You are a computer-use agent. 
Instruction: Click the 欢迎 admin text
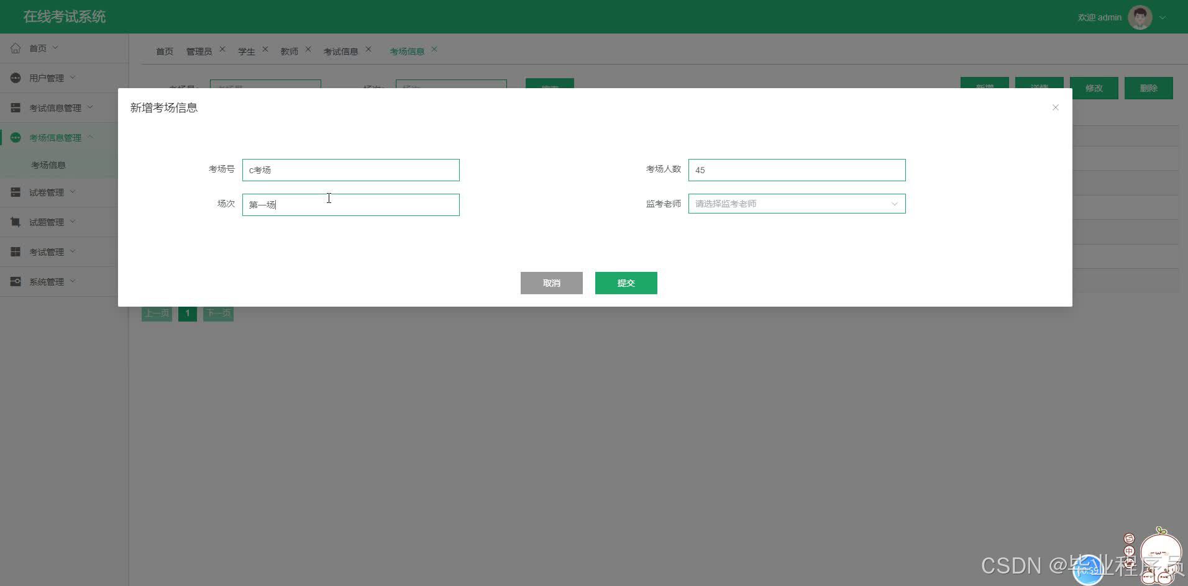click(1099, 17)
